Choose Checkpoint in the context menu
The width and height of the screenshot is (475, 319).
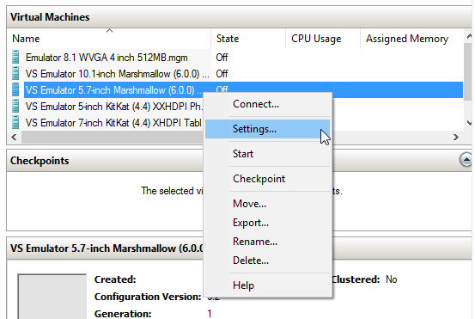coord(267,179)
